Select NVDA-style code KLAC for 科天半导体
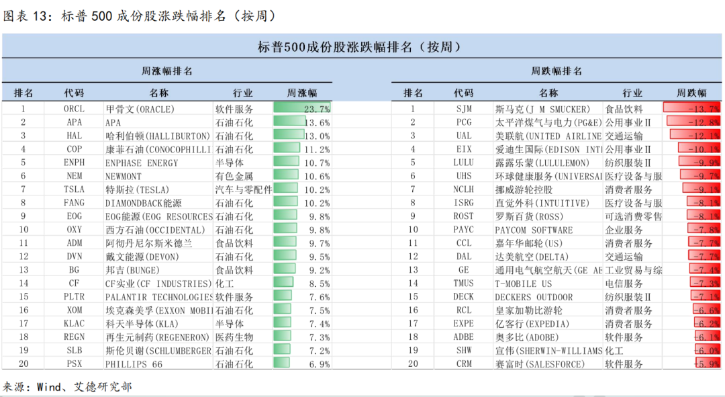Screen dimensions: 725x397 point(74,323)
